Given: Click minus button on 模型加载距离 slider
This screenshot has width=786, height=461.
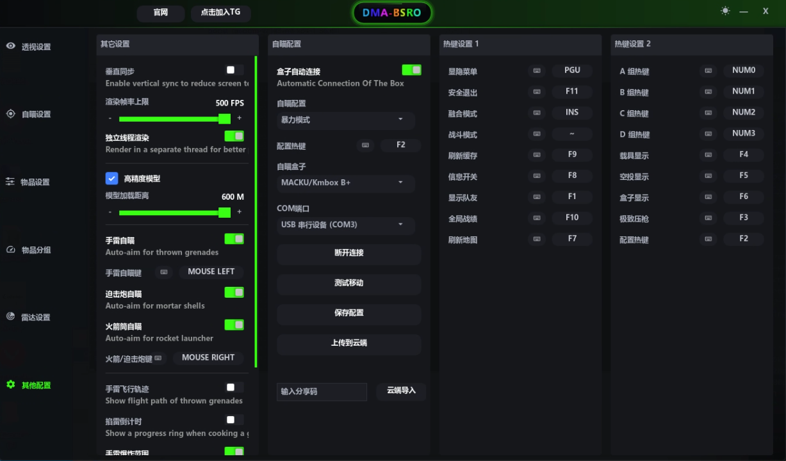Looking at the screenshot, I should tap(110, 213).
